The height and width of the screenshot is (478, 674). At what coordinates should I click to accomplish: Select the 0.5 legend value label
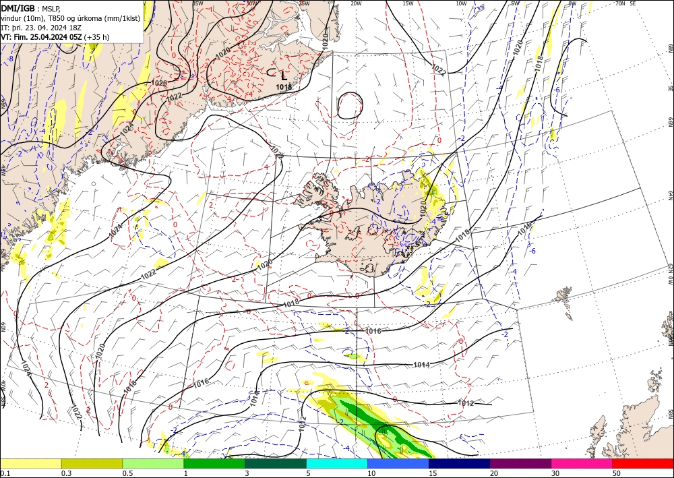click(x=127, y=473)
